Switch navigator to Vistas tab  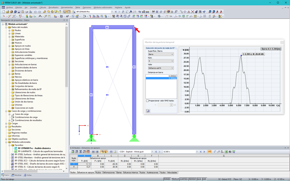click(27, 175)
